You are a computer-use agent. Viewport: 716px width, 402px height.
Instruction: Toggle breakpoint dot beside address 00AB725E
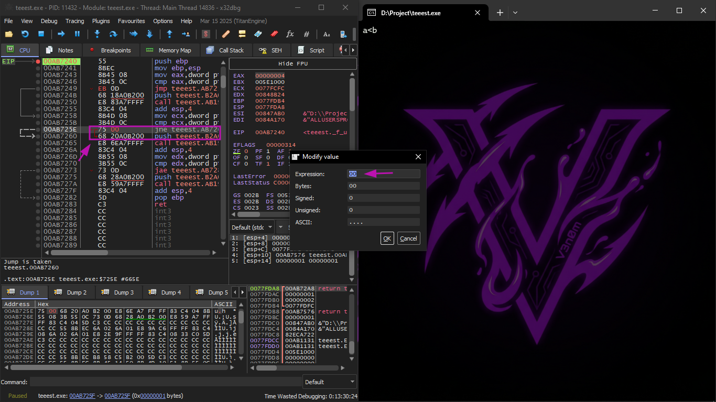(38, 129)
